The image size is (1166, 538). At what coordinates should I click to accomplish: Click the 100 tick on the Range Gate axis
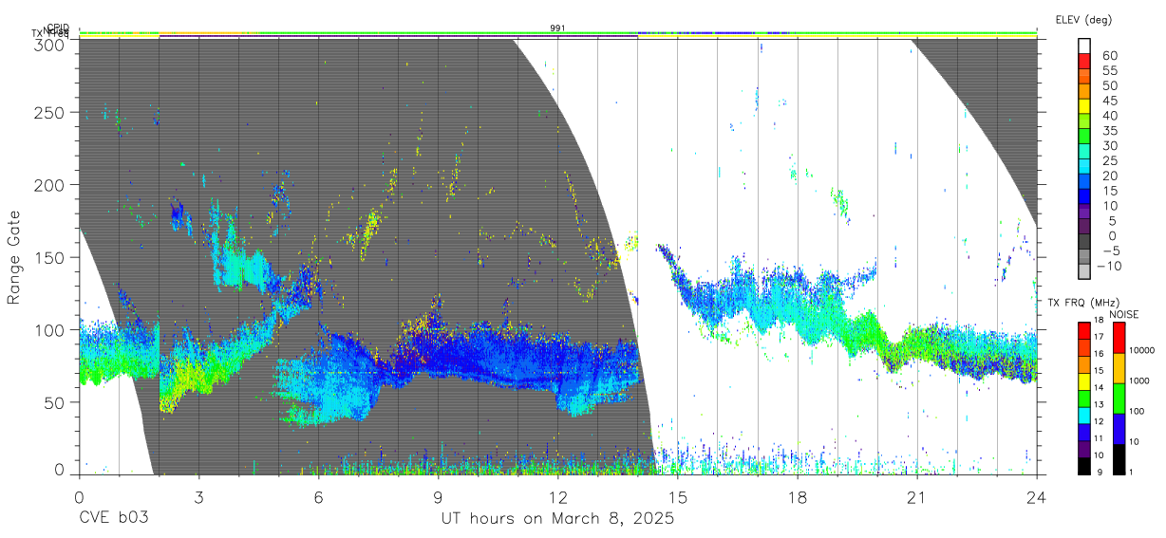click(49, 329)
